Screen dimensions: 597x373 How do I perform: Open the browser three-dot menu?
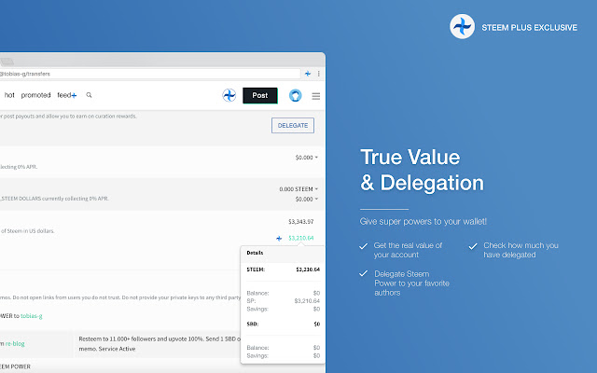pos(319,74)
